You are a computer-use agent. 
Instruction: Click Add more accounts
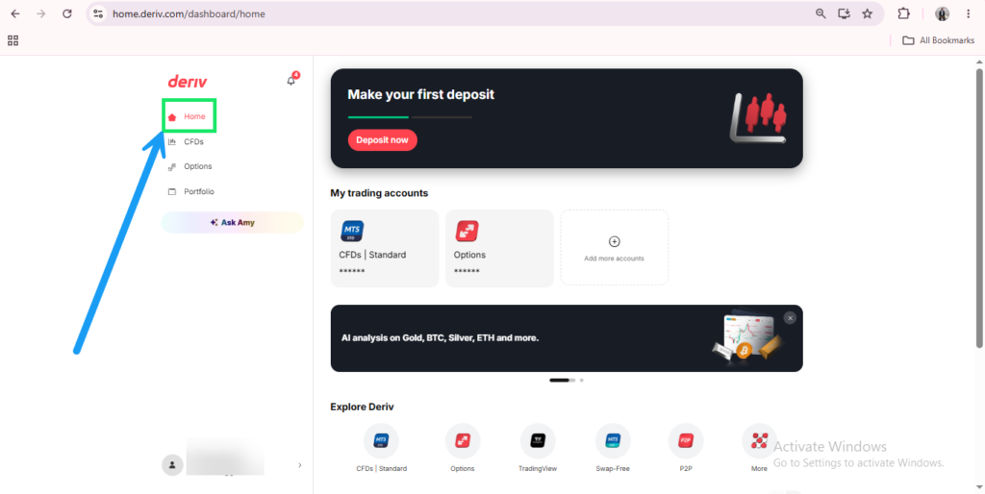tap(615, 247)
